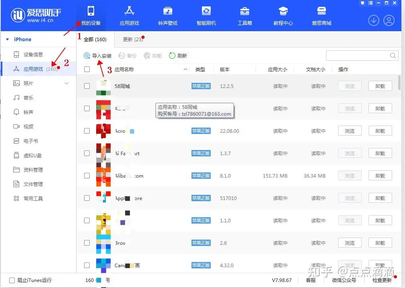The height and width of the screenshot is (288, 405).
Task: Click the app list vertical scrollbar
Action: click(399, 82)
